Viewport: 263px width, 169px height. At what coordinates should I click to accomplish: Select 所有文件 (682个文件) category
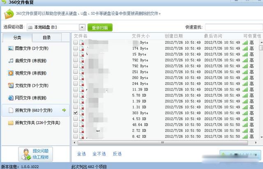coord(36,110)
